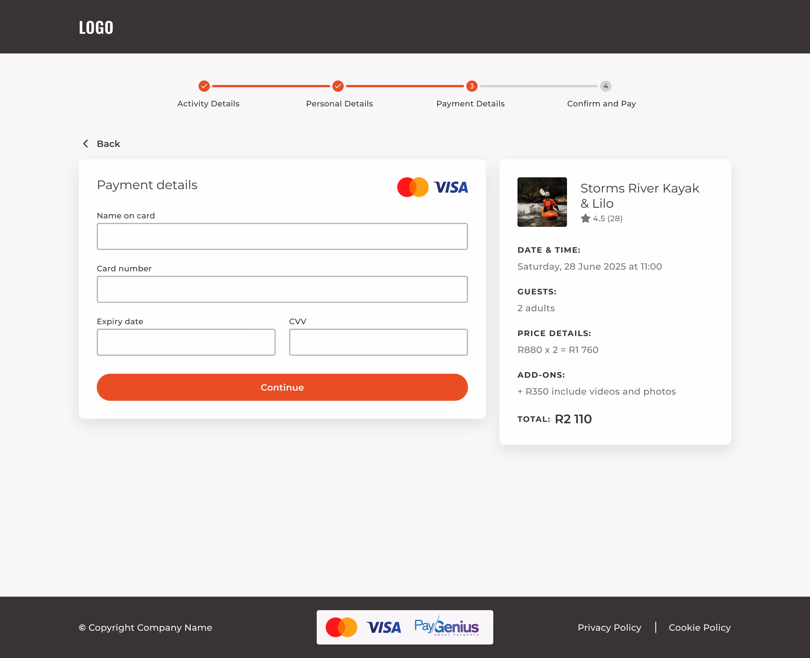Click the Back chevron arrow icon

pos(85,144)
